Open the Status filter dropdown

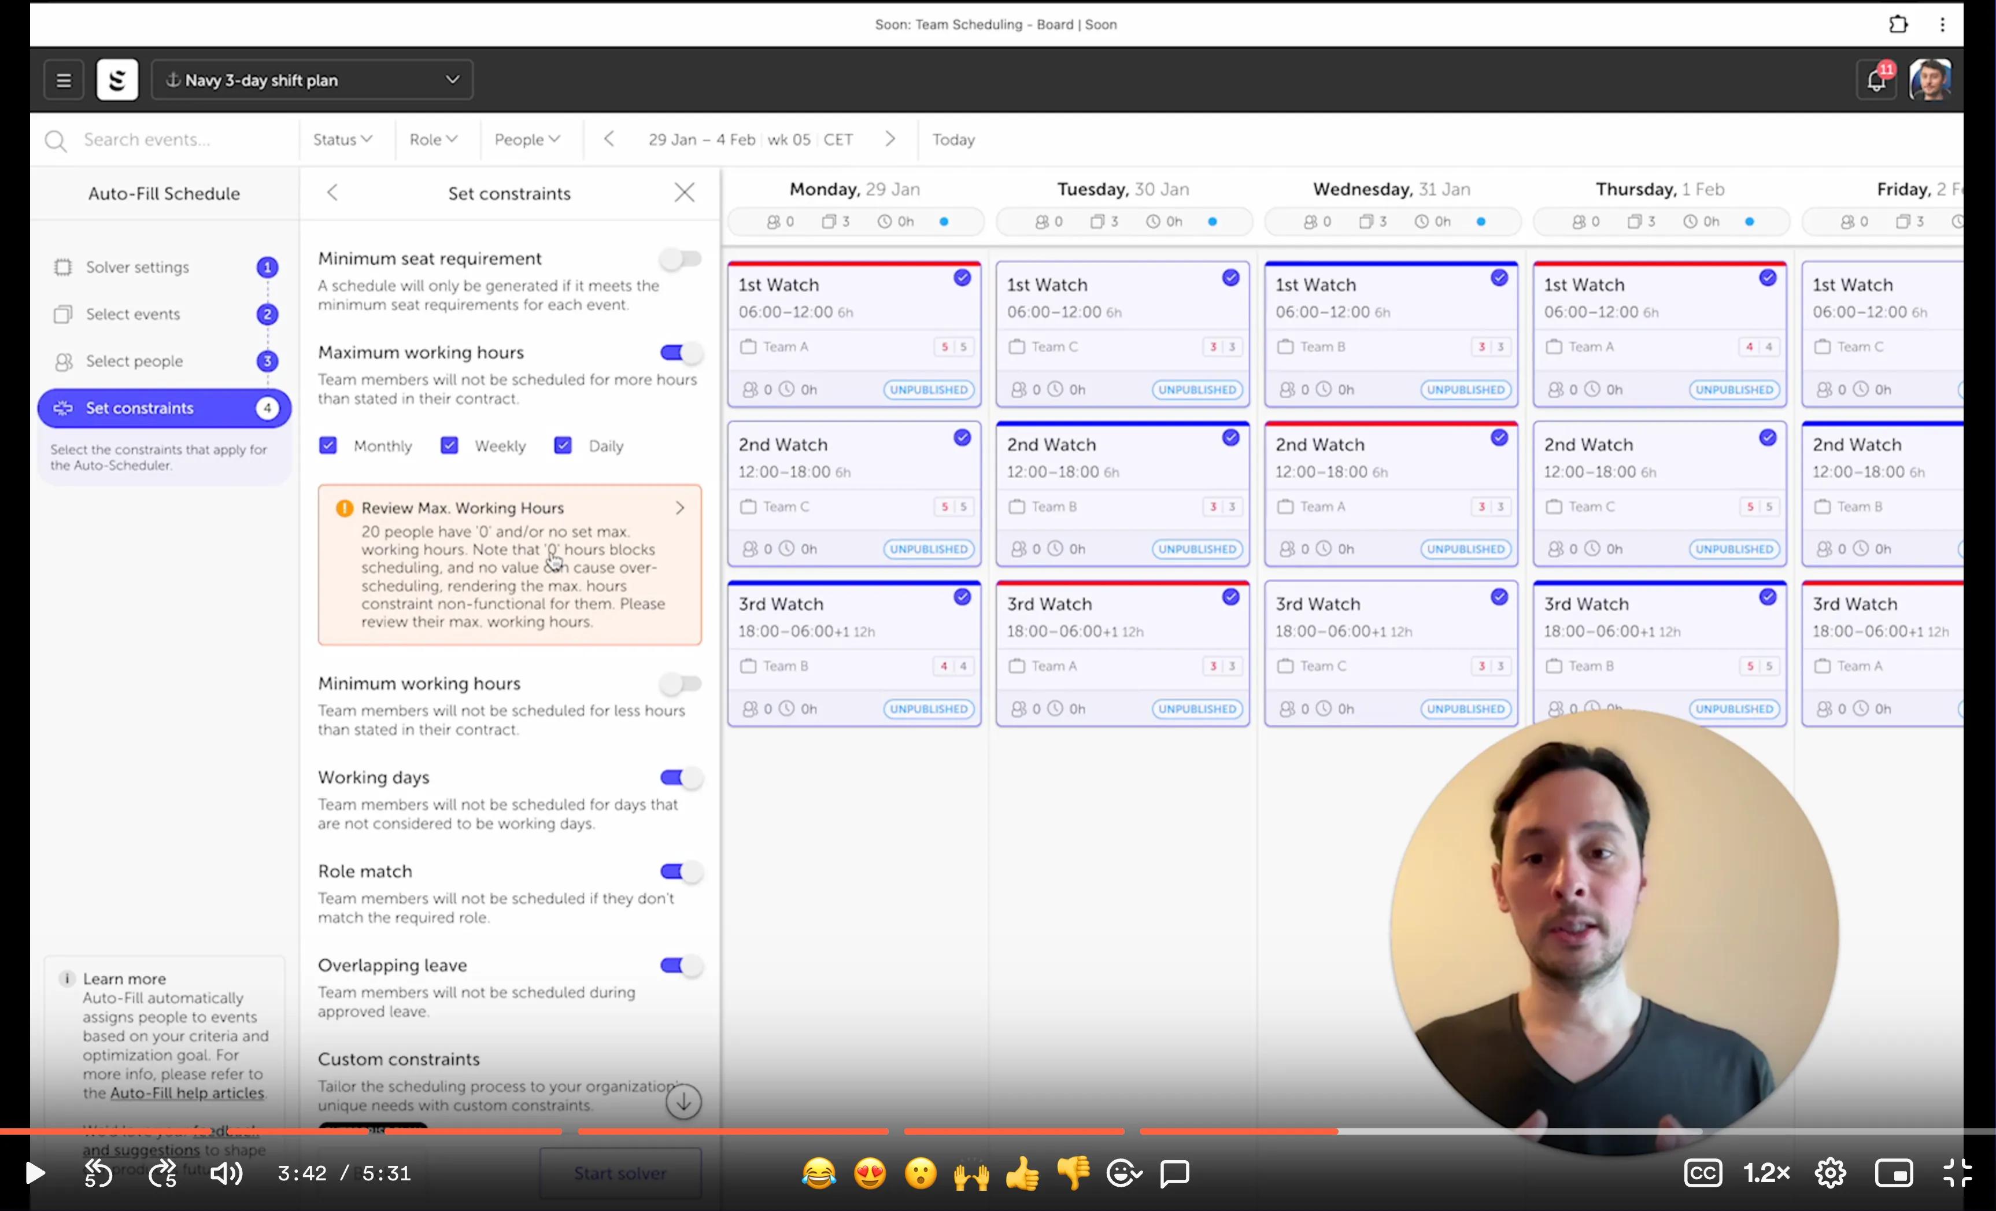click(343, 139)
